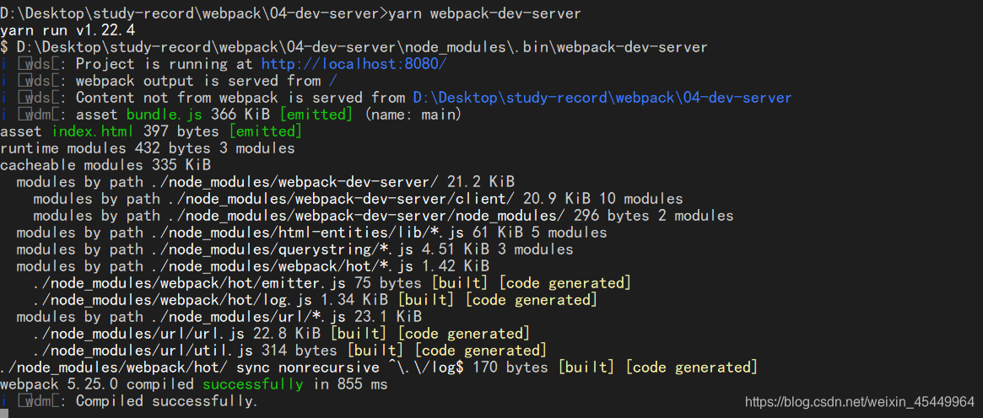The height and width of the screenshot is (418, 983).
Task: Click the url/util.js 314 bytes line
Action: (289, 351)
